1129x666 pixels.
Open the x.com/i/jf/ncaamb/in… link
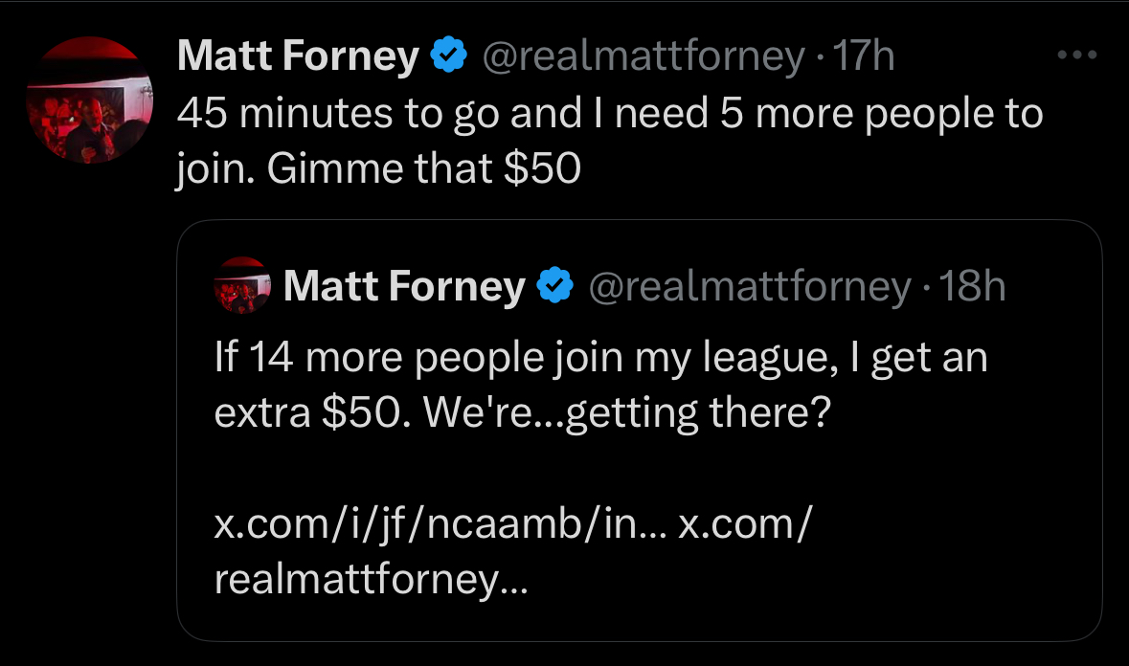coord(440,527)
